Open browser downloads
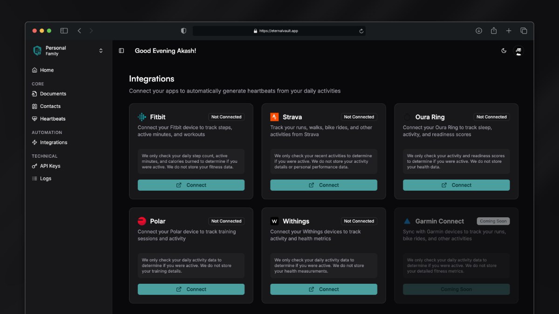The height and width of the screenshot is (314, 559). pyautogui.click(x=479, y=31)
